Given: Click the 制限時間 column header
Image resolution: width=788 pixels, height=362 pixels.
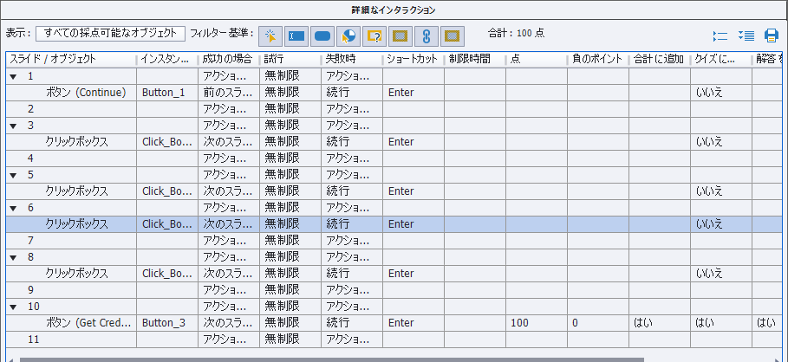Looking at the screenshot, I should (x=475, y=59).
